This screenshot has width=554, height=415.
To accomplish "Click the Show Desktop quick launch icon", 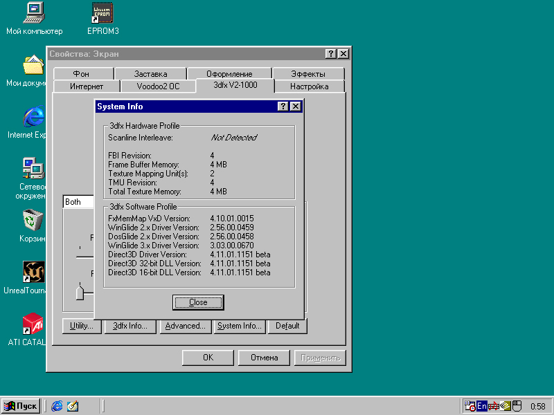I will point(73,406).
